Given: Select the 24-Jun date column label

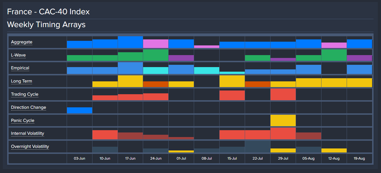Looking at the screenshot, I should [x=156, y=158].
